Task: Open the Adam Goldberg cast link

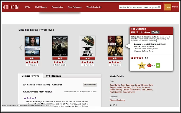Action: (x=124, y=87)
